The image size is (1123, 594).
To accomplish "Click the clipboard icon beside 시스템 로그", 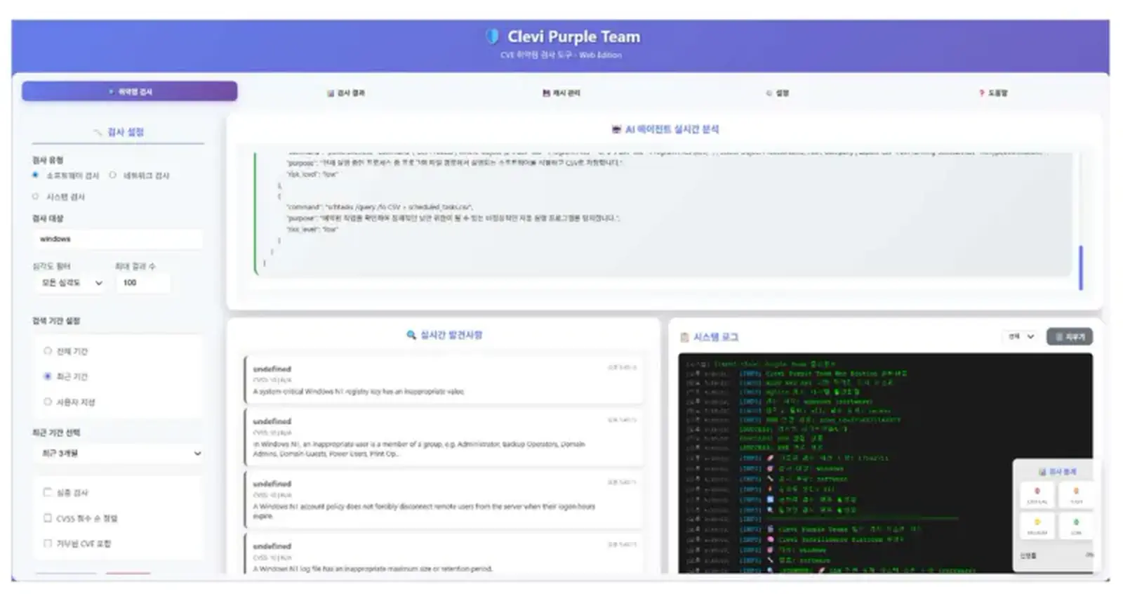I will point(684,337).
